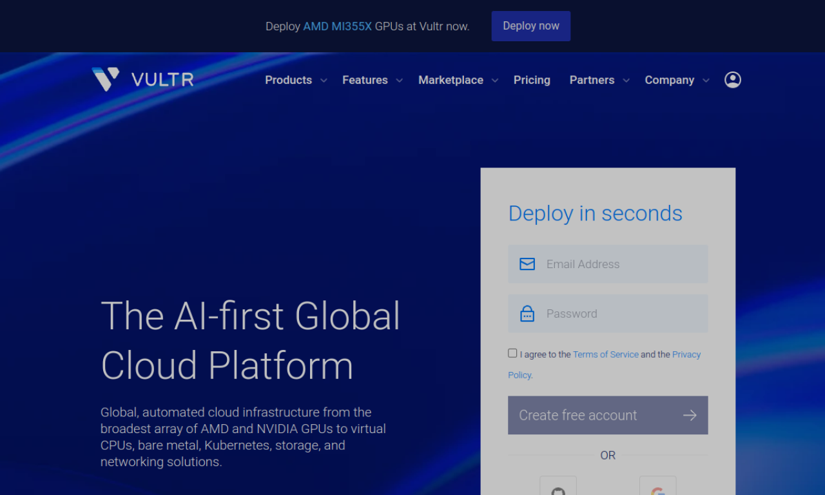Click the padlock icon in password field
825x495 pixels.
tap(527, 313)
